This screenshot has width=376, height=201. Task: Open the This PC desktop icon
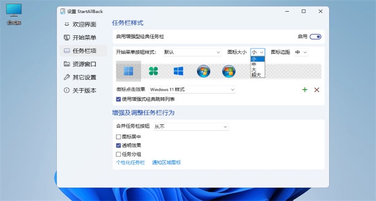pyautogui.click(x=14, y=14)
